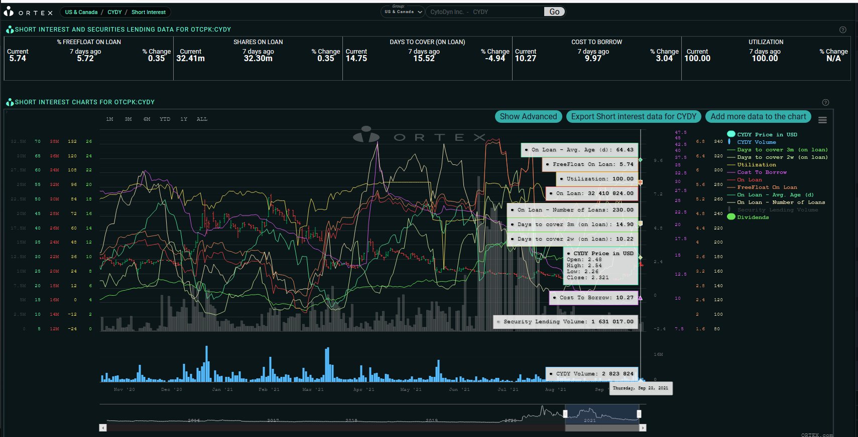Open the chart hamburger menu icon
Screen dimensions: 858x437
[x=822, y=120]
